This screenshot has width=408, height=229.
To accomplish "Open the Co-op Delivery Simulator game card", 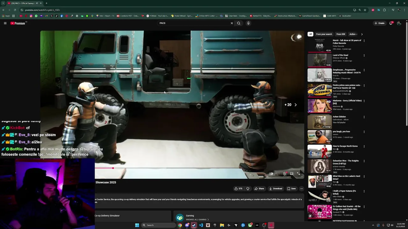I will [x=133, y=216].
